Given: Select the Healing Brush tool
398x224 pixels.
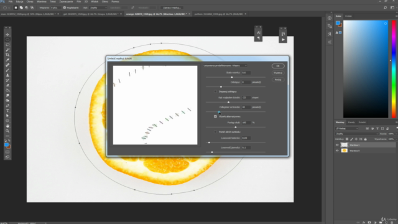Looking at the screenshot, I should [x=7, y=65].
